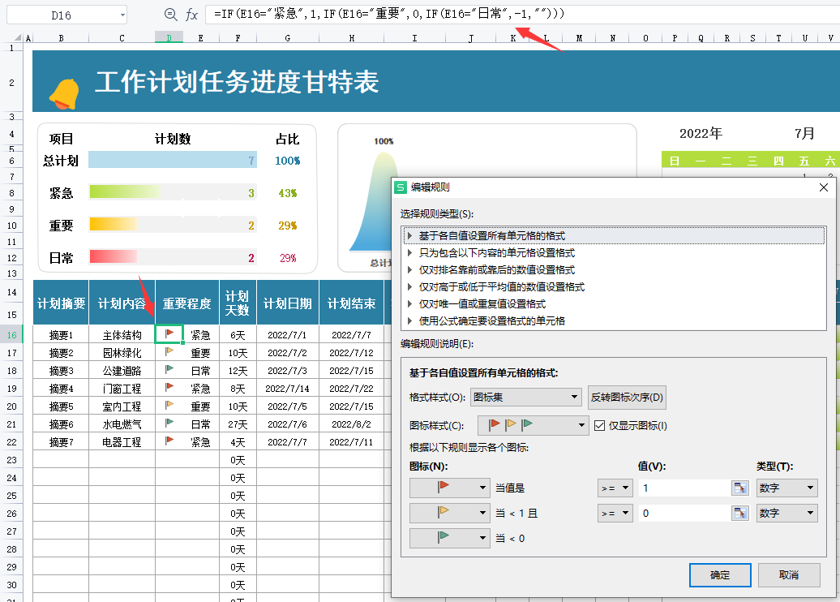Click the cell 2022/7/14

point(288,388)
